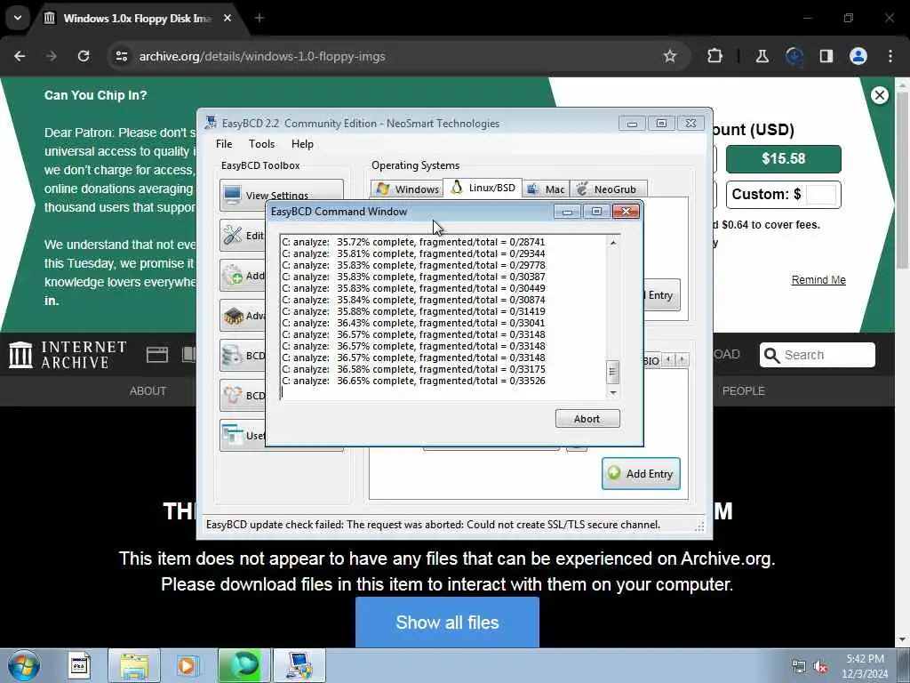This screenshot has width=910, height=683.
Task: Click the archive.org address bar URL
Action: 262,56
